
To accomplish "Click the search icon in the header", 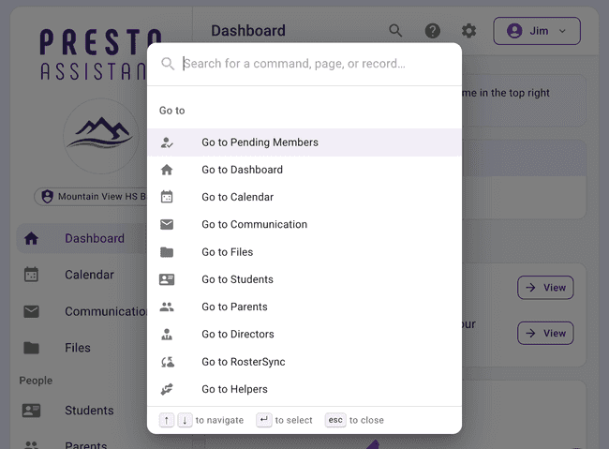I will tap(395, 30).
